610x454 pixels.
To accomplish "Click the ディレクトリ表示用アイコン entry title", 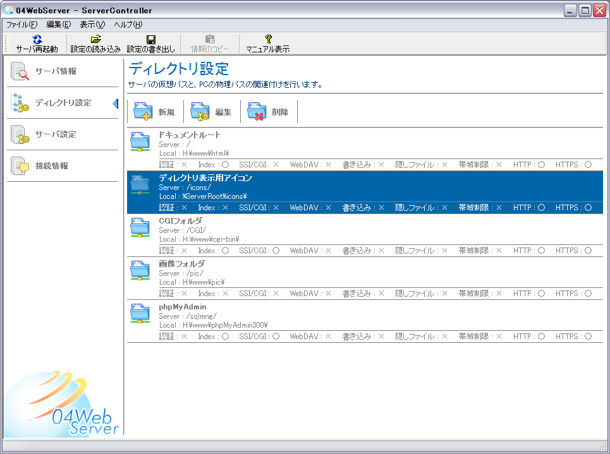I will pos(205,177).
